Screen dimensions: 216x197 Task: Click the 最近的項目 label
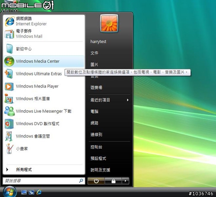coord(100,100)
